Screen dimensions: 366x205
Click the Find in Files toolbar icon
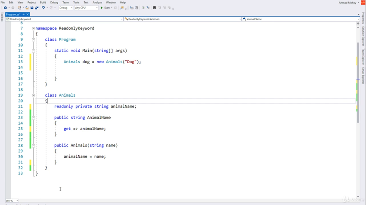coord(122,8)
